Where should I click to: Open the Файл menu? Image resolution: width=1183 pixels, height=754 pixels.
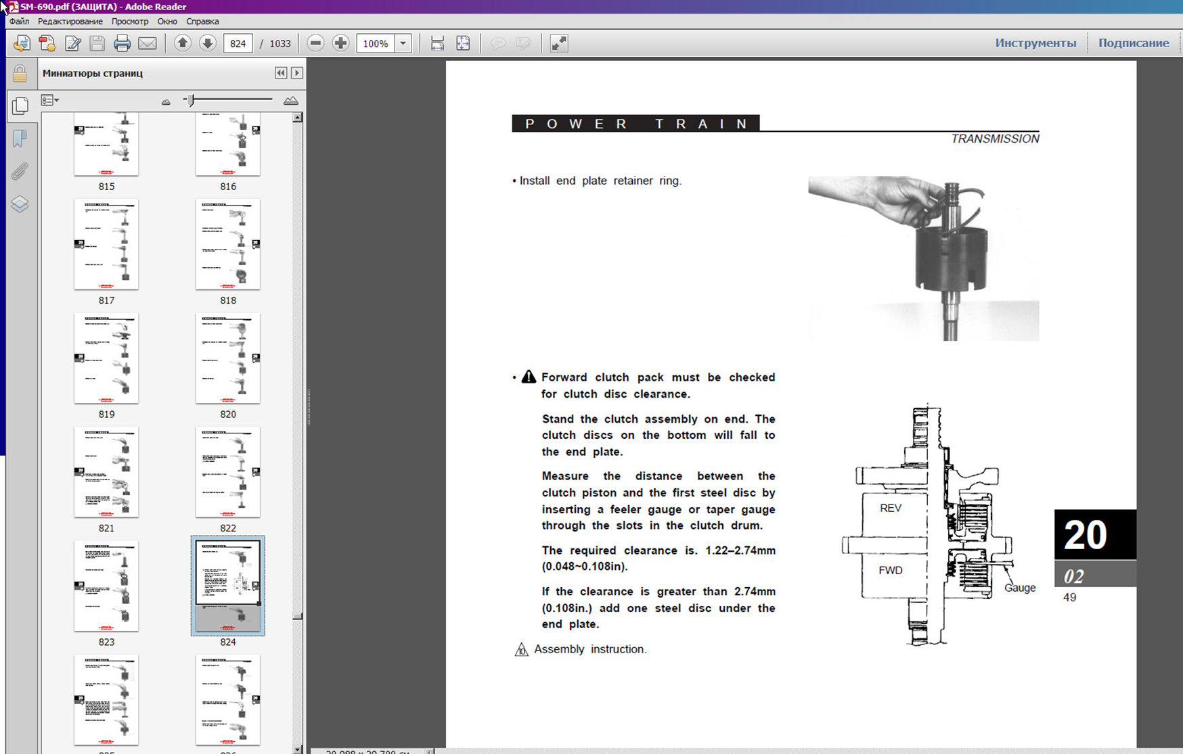point(19,21)
